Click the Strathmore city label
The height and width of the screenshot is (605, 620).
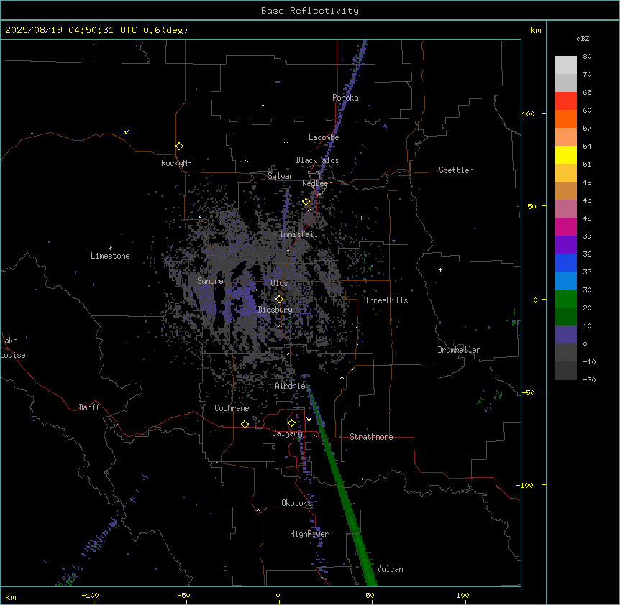coord(371,437)
